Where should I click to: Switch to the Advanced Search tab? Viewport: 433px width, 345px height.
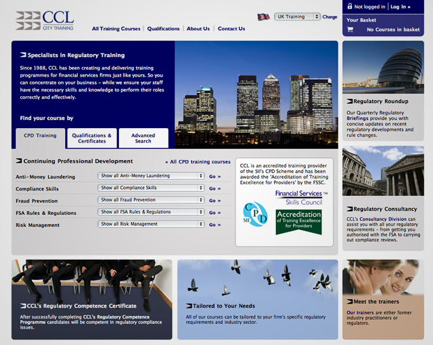(x=143, y=138)
